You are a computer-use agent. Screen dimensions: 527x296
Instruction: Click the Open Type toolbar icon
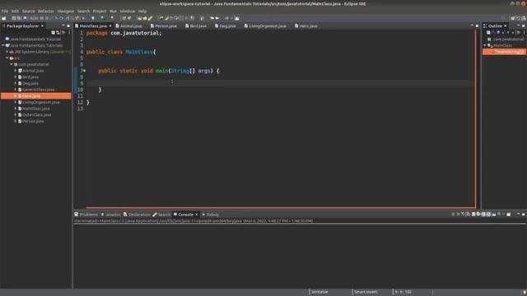140,18
